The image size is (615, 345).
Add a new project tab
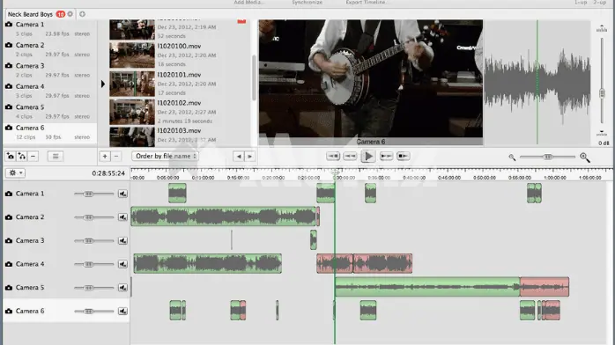click(82, 14)
